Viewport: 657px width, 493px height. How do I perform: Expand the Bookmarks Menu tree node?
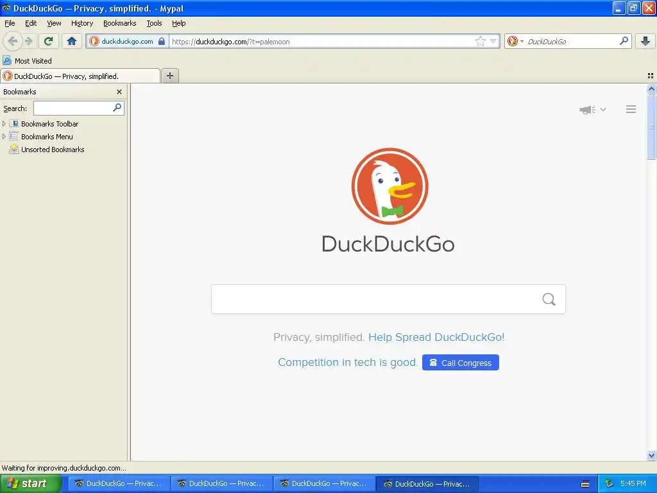coord(4,137)
